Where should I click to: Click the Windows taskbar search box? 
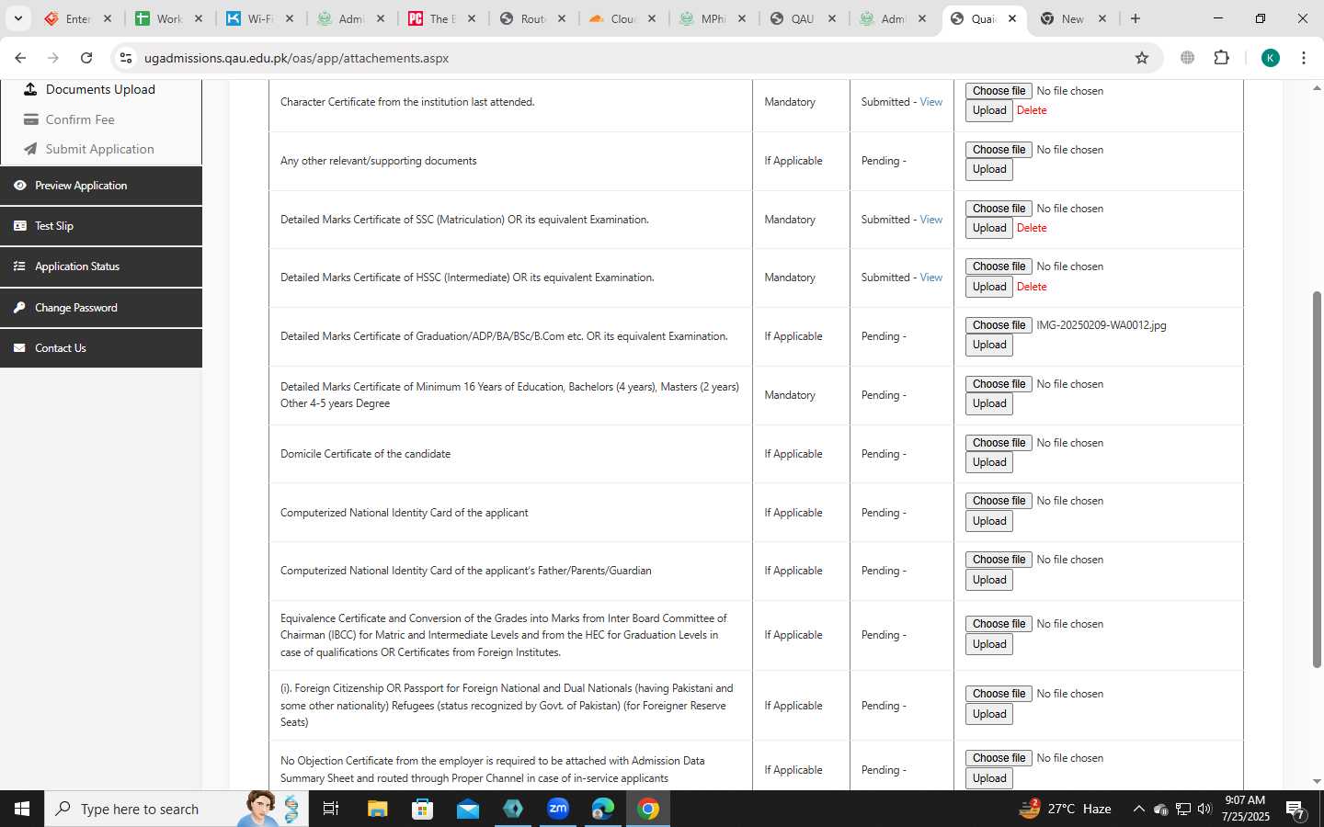177,809
